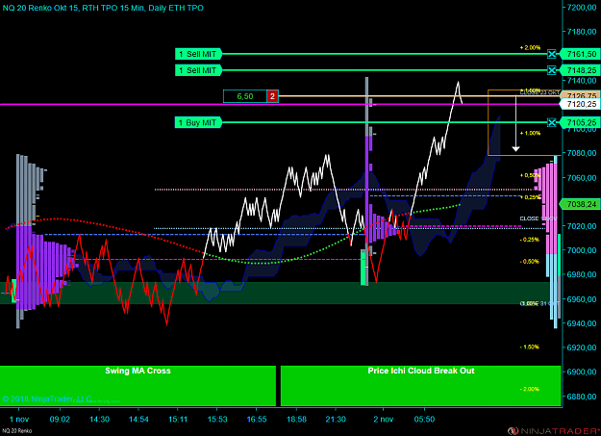Click the 09:02 time axis label
Viewport: 601px width, 436px height.
coord(60,419)
